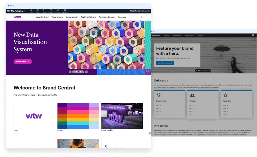Open the Users icon in MediaValet toolbar
The height and width of the screenshot is (157, 257).
[x=31, y=11]
